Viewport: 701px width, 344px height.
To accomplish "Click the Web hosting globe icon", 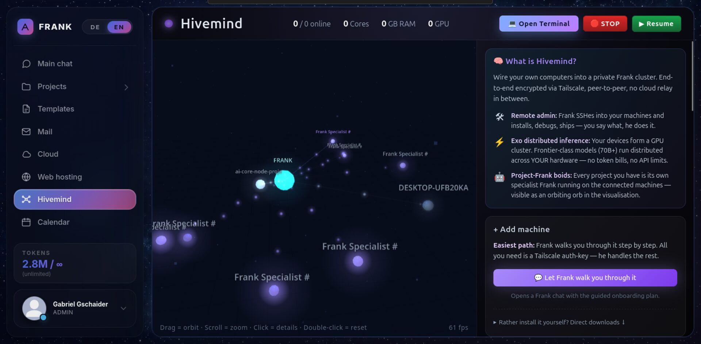I will (x=26, y=177).
